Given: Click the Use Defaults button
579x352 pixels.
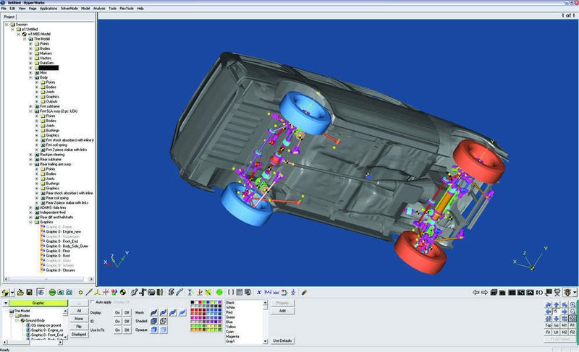Looking at the screenshot, I should click(282, 341).
